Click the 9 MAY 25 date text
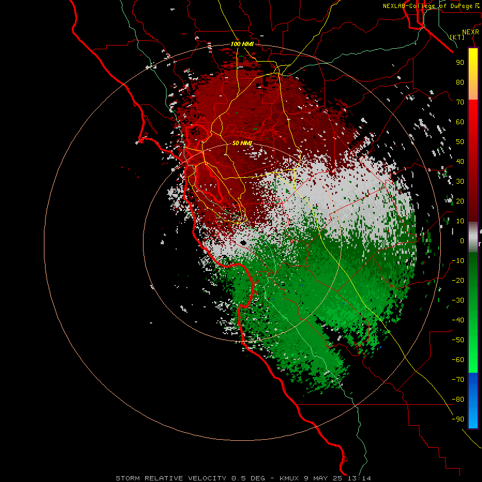 click(323, 478)
